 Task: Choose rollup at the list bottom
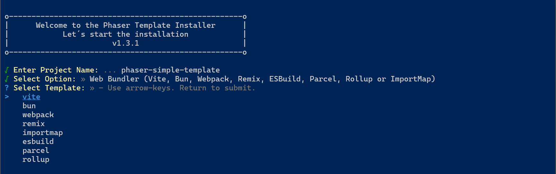tap(36, 159)
